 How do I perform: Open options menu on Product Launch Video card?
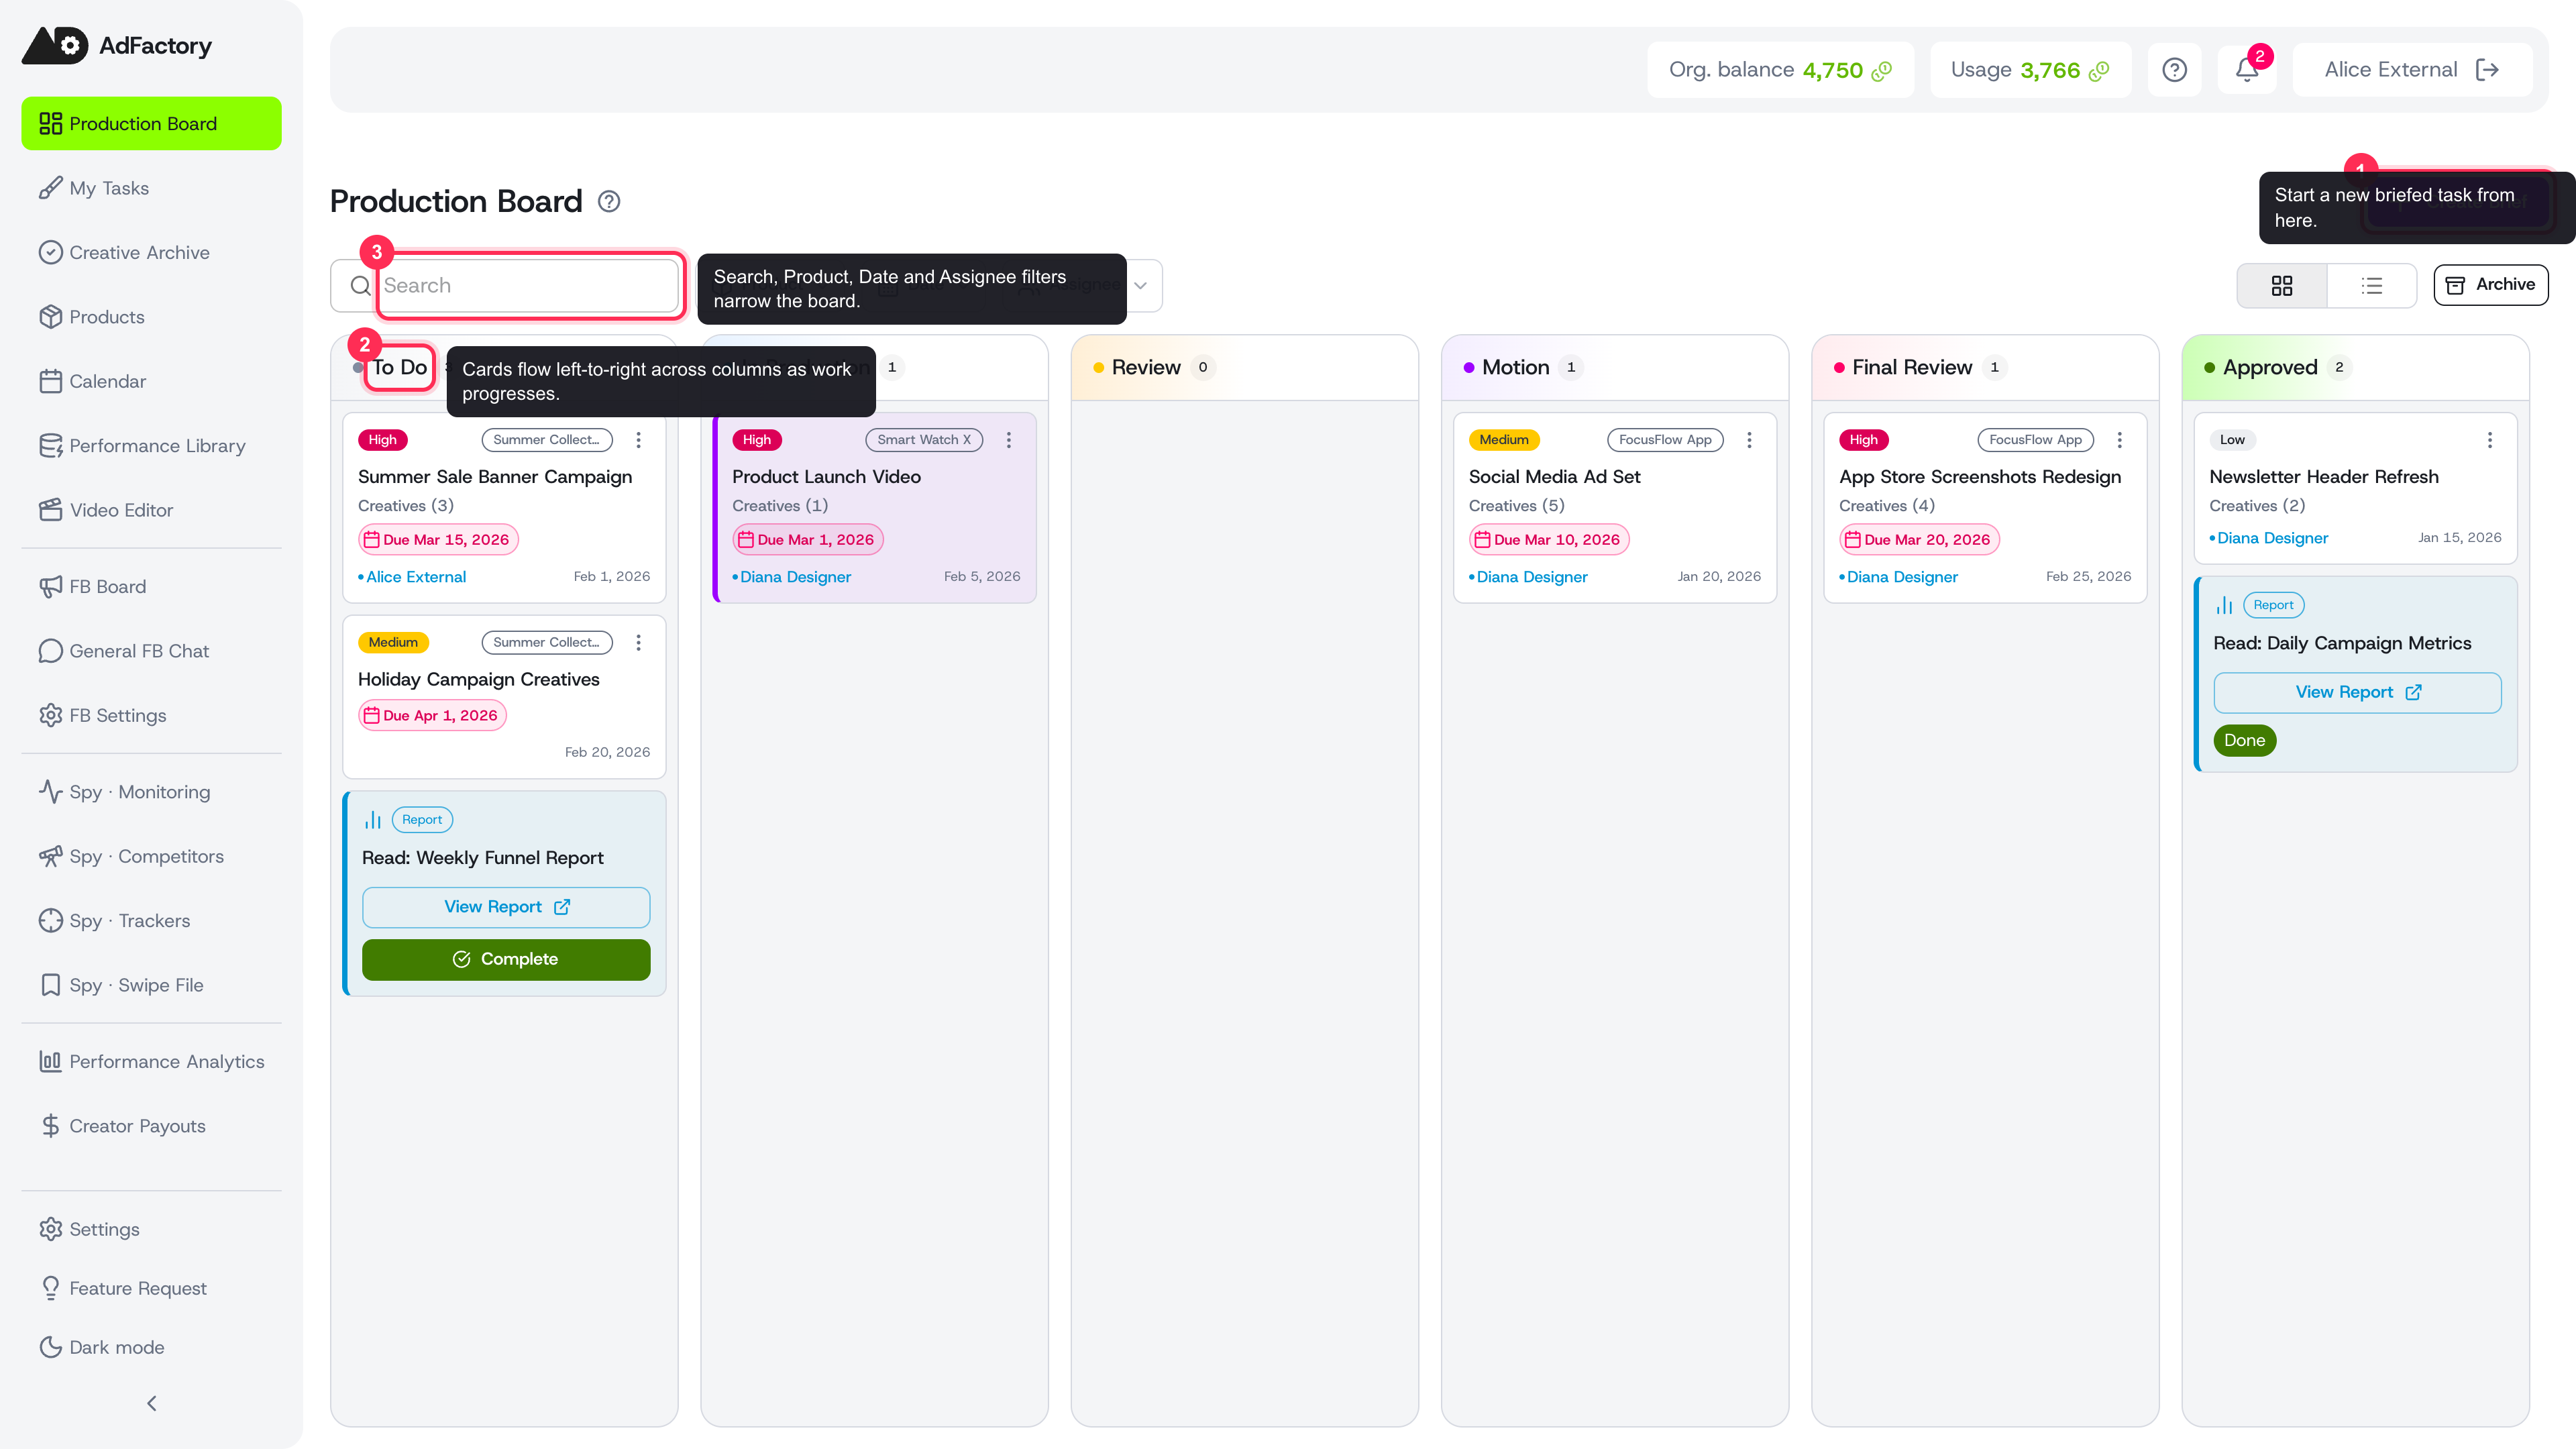coord(1009,440)
